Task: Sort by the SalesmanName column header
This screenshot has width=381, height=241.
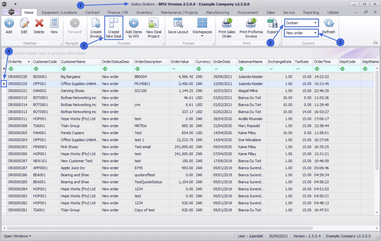Action: pyautogui.click(x=252, y=62)
